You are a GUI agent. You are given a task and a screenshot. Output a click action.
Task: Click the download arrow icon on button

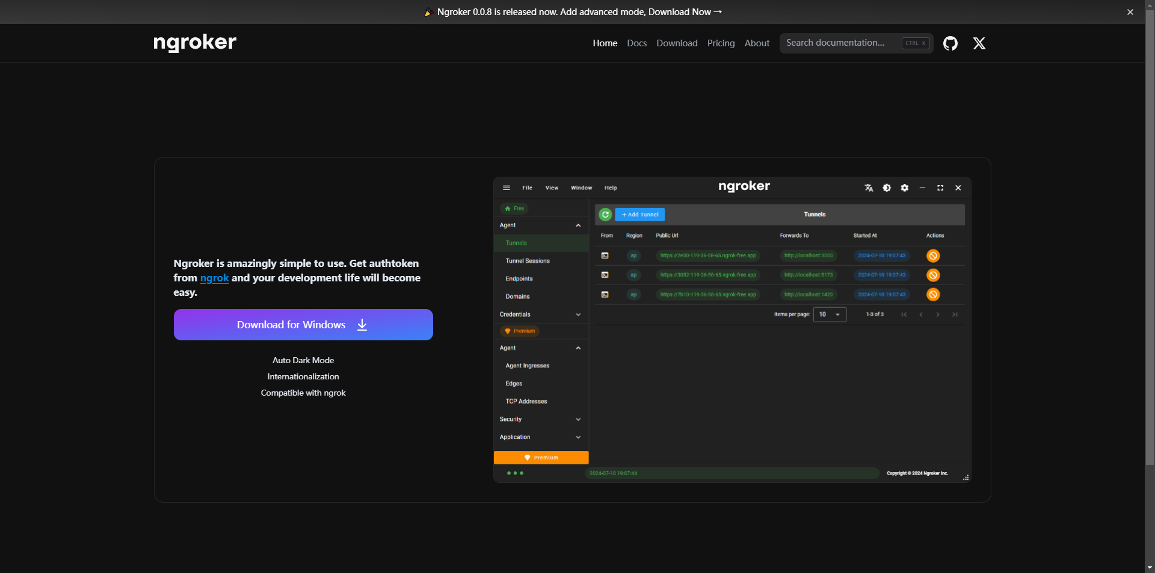tap(362, 325)
